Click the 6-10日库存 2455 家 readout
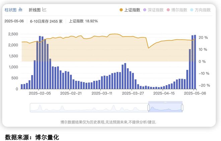Screen dimensions: 221x141 coord(46,21)
